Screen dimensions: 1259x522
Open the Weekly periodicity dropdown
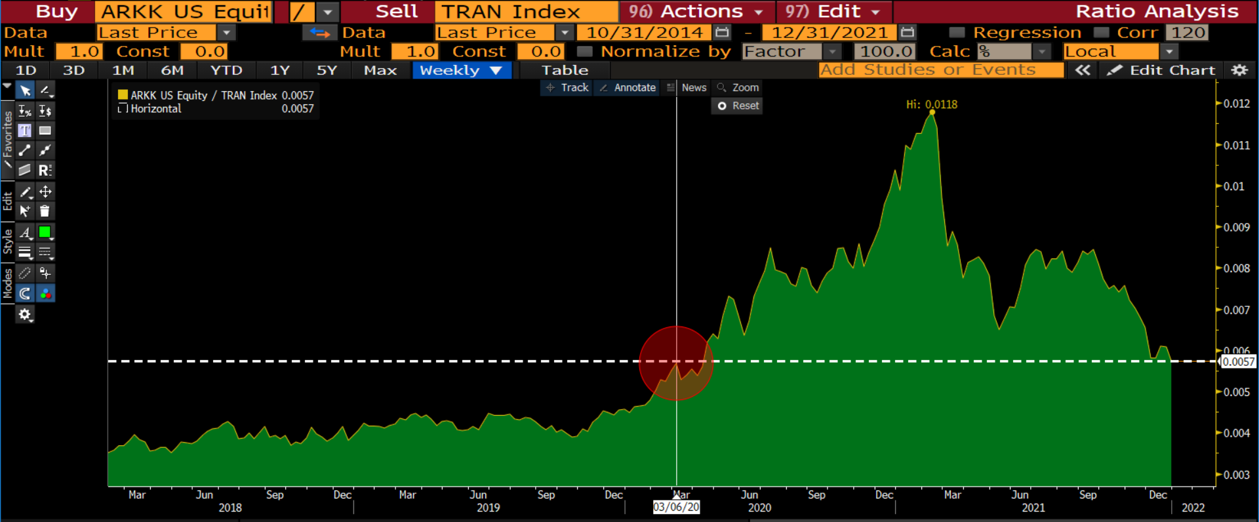pos(462,70)
